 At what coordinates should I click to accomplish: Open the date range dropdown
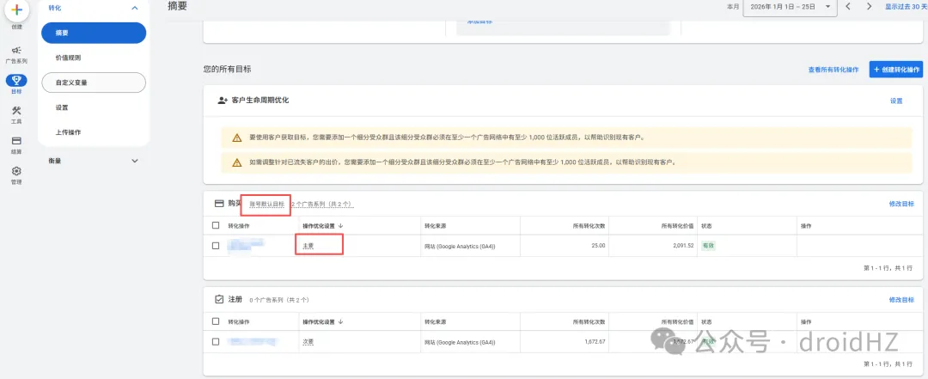pos(790,7)
